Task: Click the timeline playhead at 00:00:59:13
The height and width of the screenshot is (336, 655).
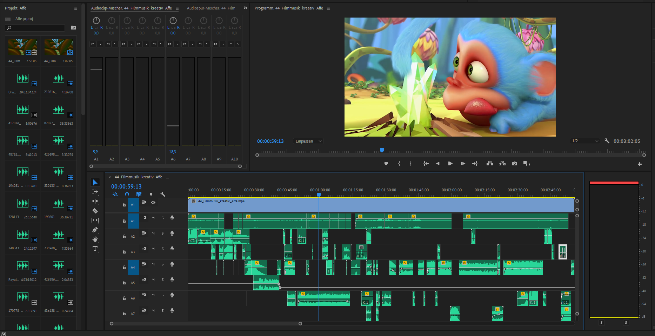Action: tap(319, 194)
